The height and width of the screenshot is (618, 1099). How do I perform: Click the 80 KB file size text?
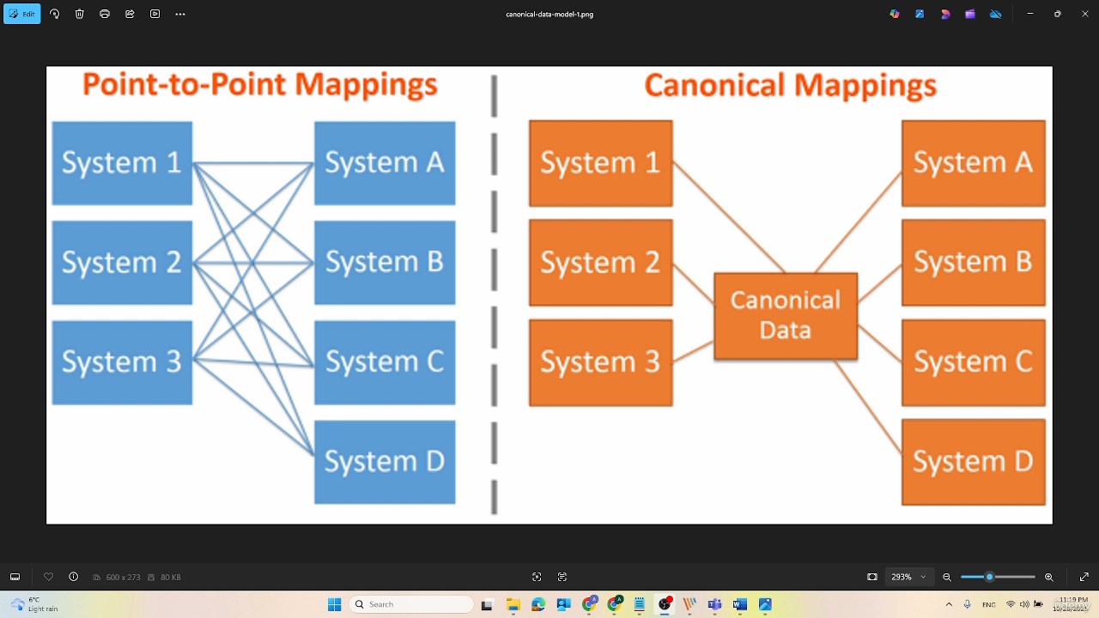[170, 578]
